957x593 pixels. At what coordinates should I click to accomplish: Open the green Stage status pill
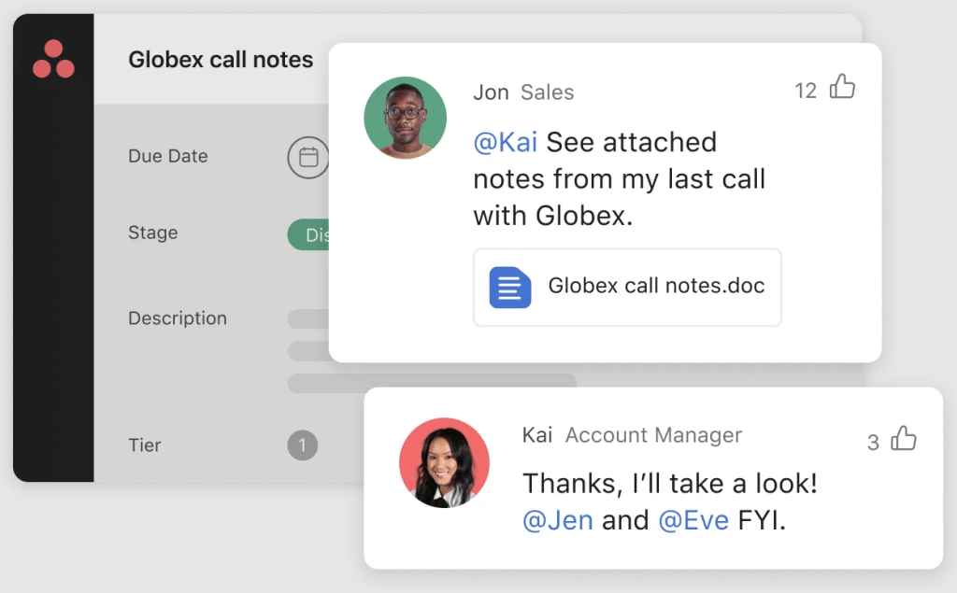[x=308, y=235]
